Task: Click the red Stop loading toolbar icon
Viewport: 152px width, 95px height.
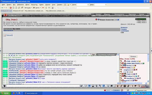Action: 11,8
